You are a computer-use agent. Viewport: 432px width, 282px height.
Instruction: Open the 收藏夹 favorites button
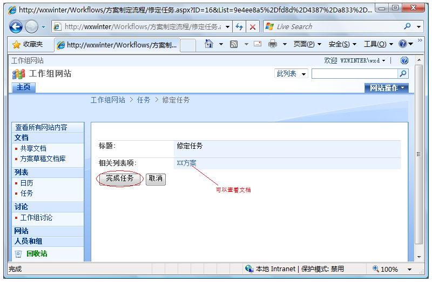coord(28,44)
